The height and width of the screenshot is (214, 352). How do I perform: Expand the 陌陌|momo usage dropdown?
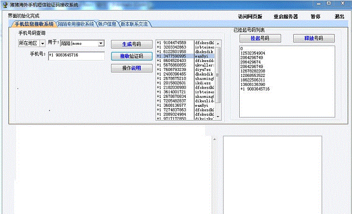(x=101, y=43)
